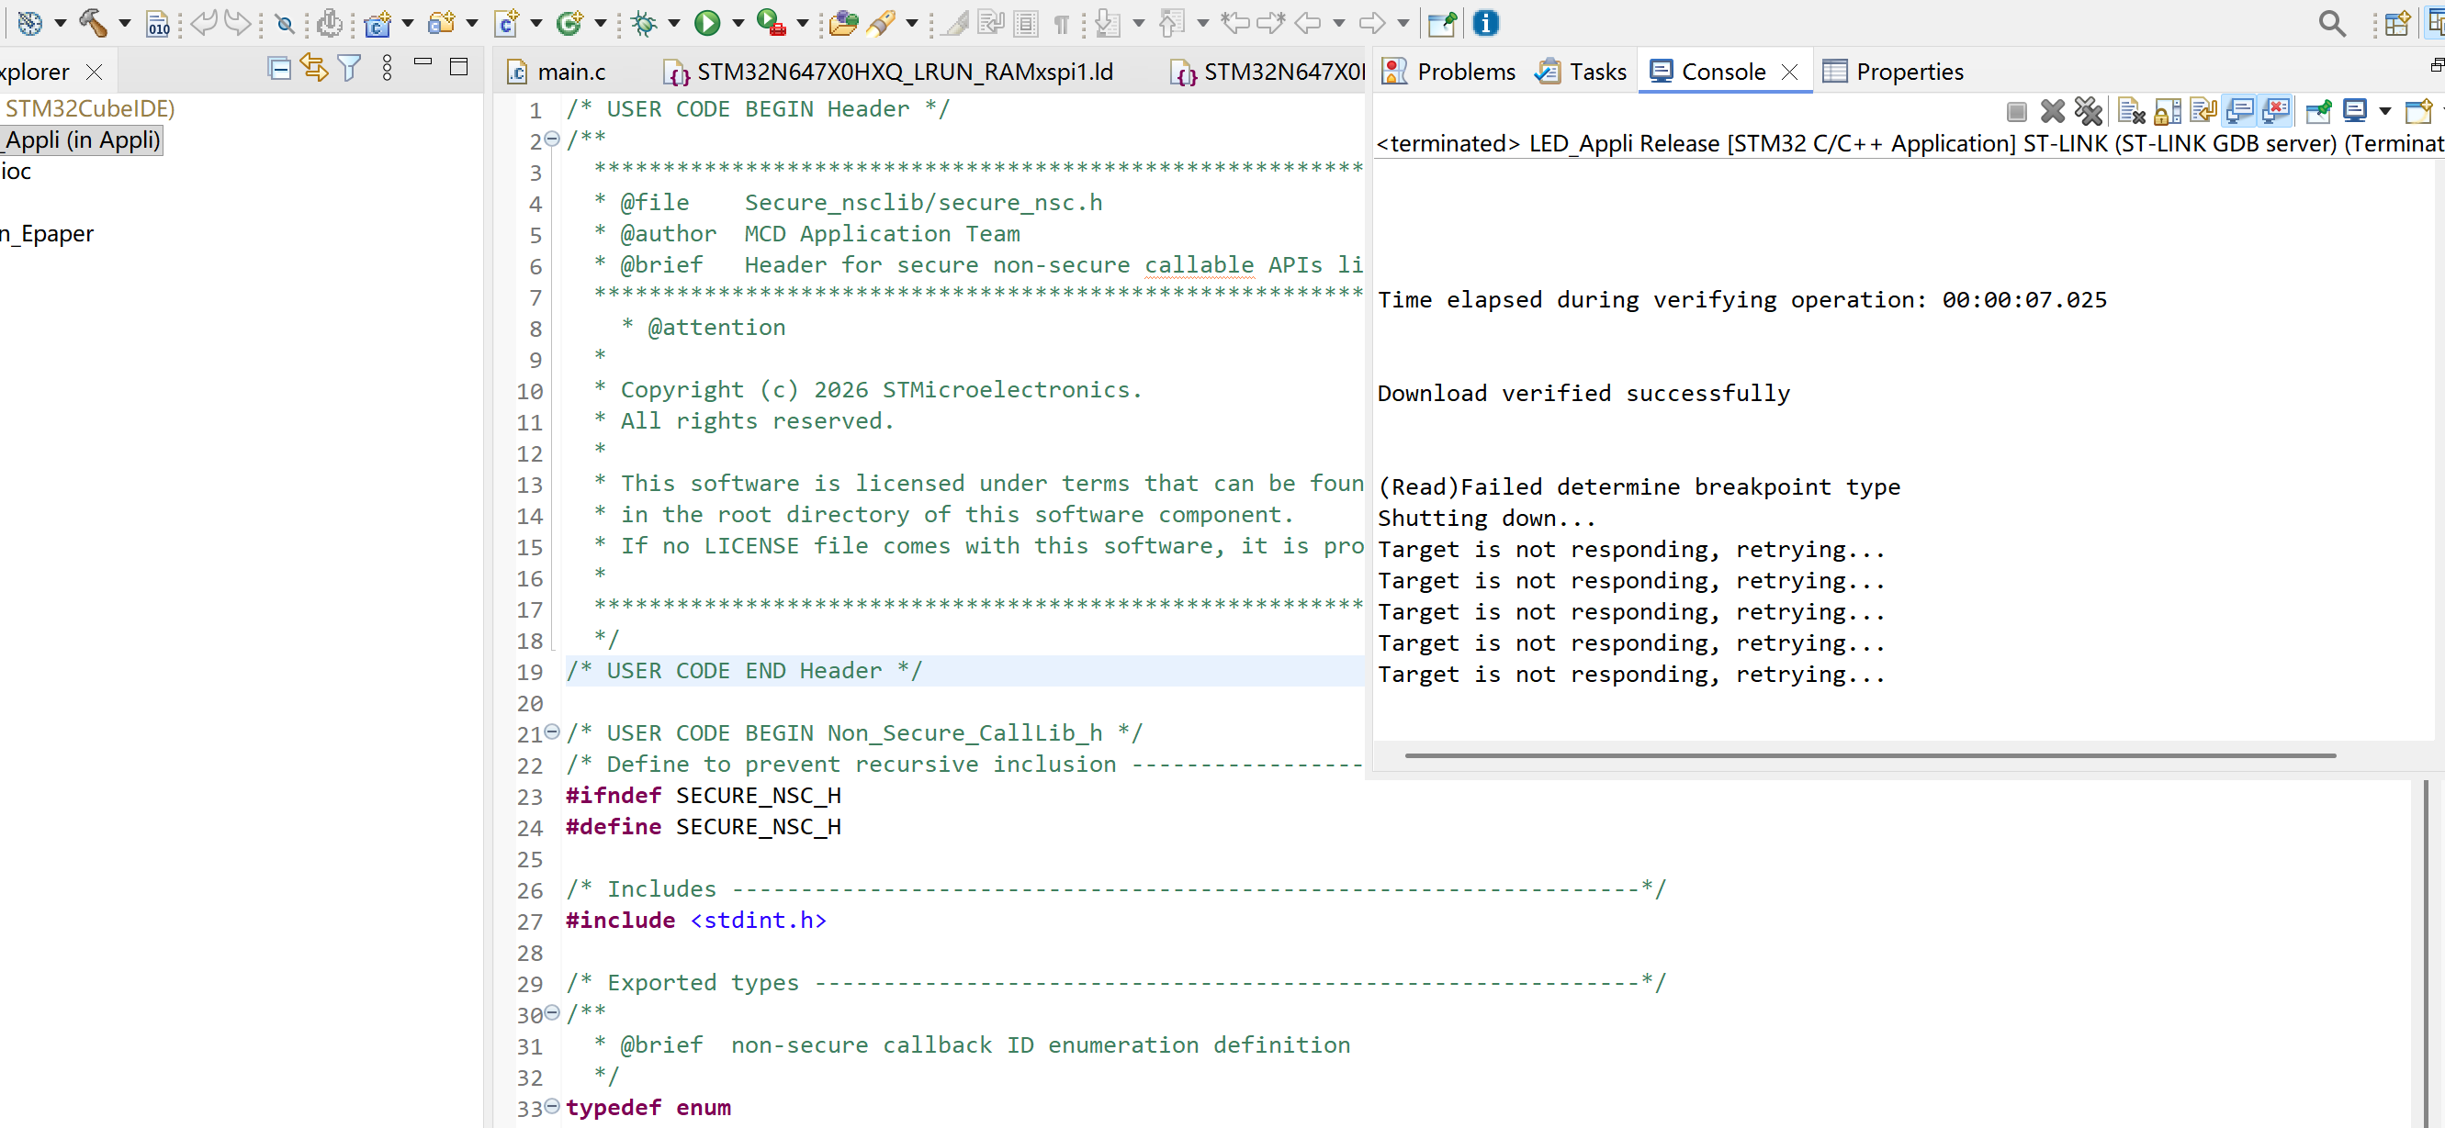Click the Search magnifier icon
Image resolution: width=2445 pixels, height=1128 pixels.
(2331, 23)
